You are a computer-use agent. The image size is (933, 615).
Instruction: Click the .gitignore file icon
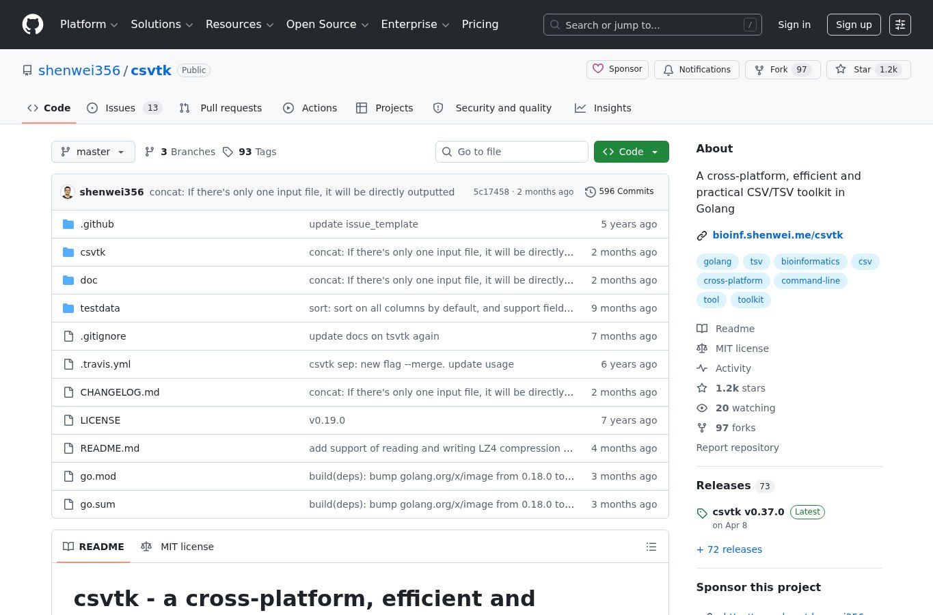click(x=68, y=336)
